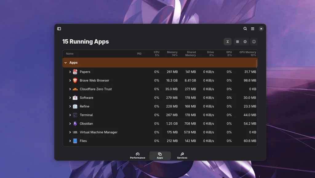
Task: Click the Obsidian app icon
Action: 75,123
